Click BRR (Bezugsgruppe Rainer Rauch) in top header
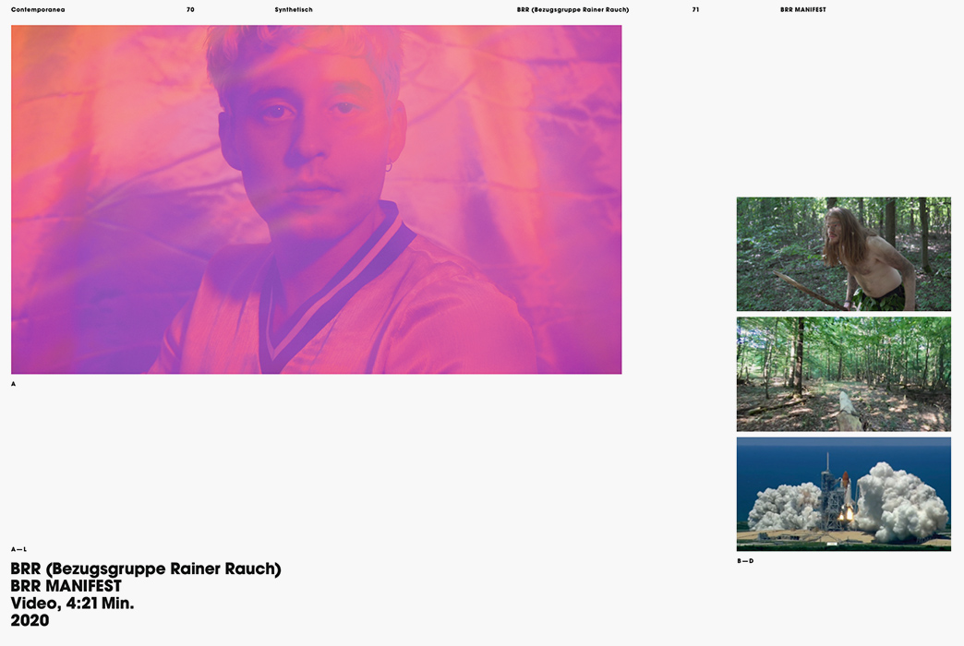 tap(572, 9)
